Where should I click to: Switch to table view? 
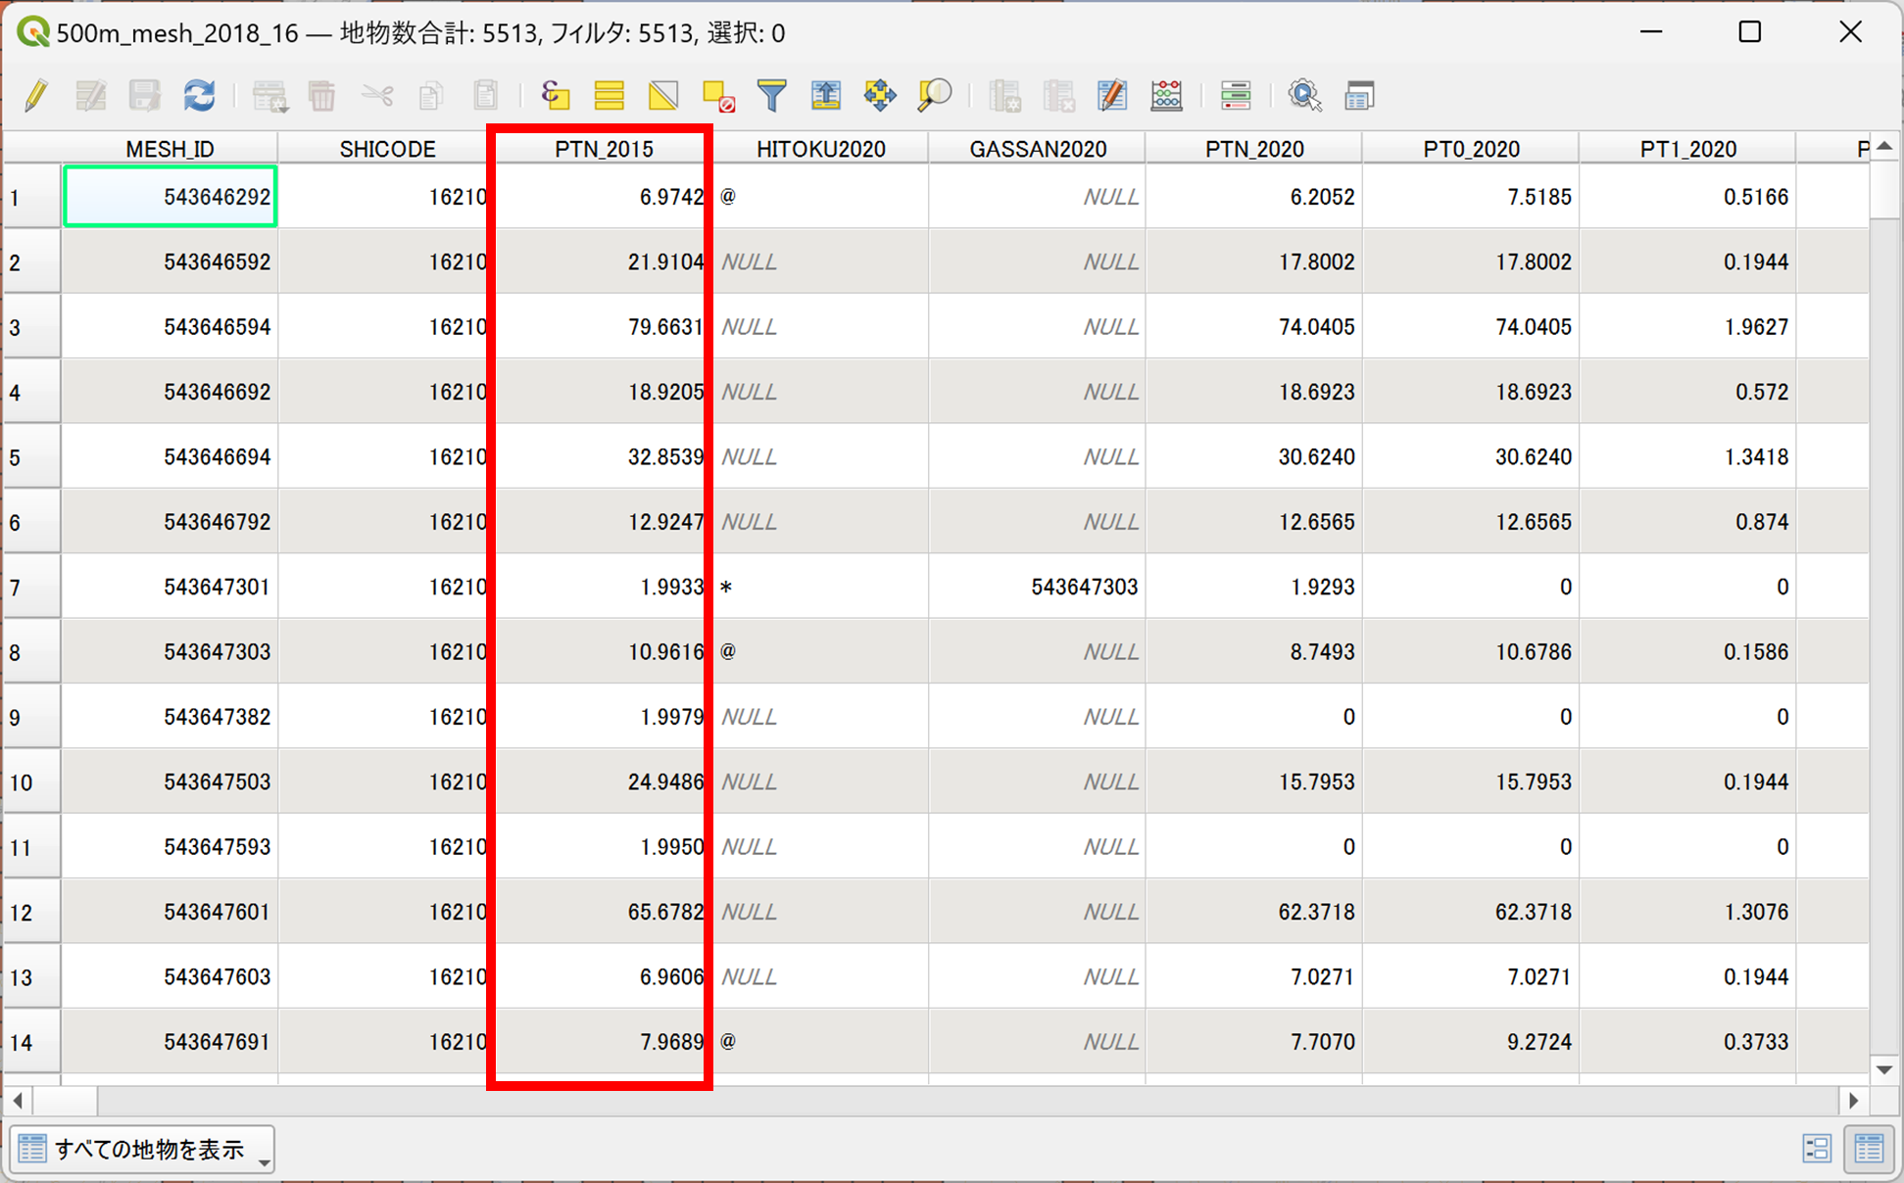tap(1869, 1149)
